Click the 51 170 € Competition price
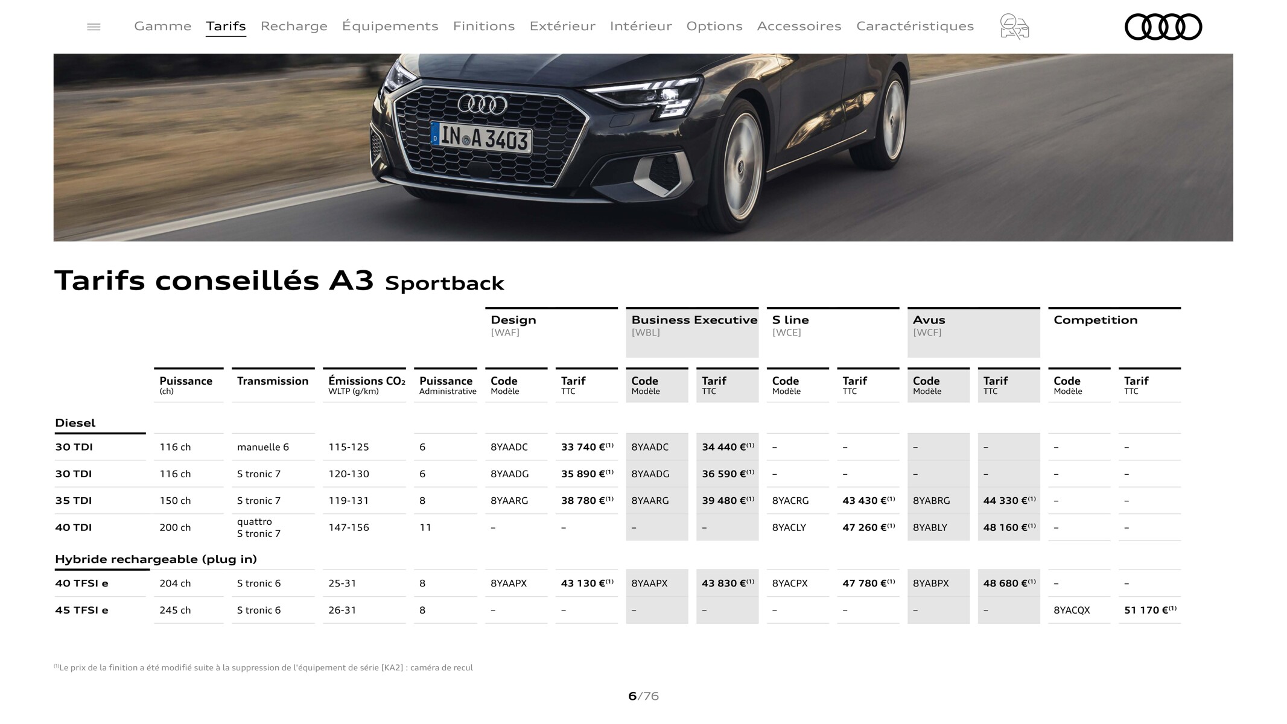Image resolution: width=1287 pixels, height=724 pixels. [1150, 610]
